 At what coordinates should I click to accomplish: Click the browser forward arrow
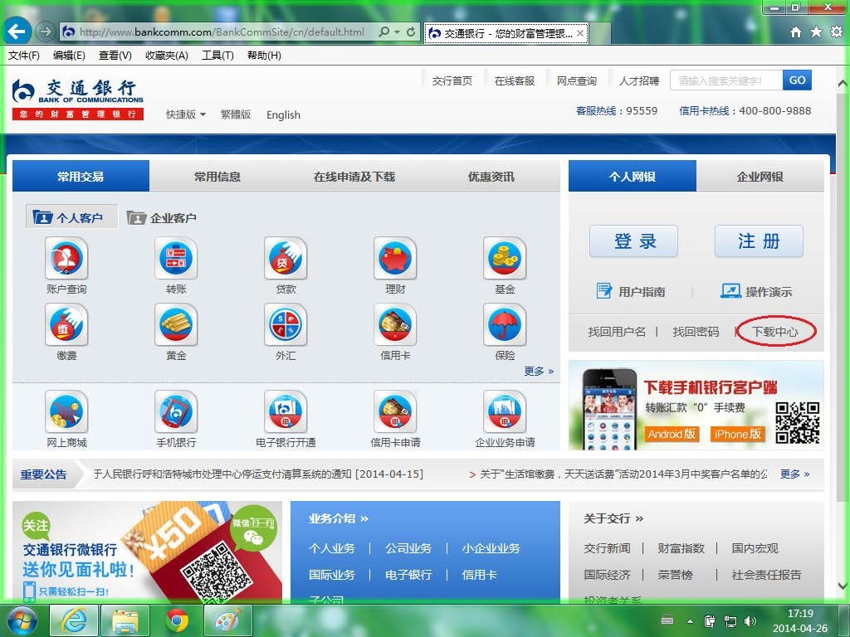pyautogui.click(x=46, y=32)
